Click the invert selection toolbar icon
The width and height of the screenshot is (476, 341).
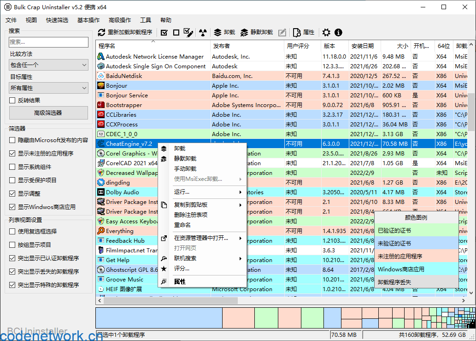pyautogui.click(x=188, y=32)
